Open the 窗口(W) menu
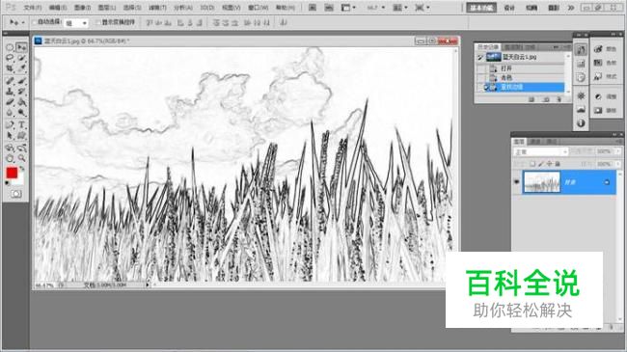 coord(258,8)
